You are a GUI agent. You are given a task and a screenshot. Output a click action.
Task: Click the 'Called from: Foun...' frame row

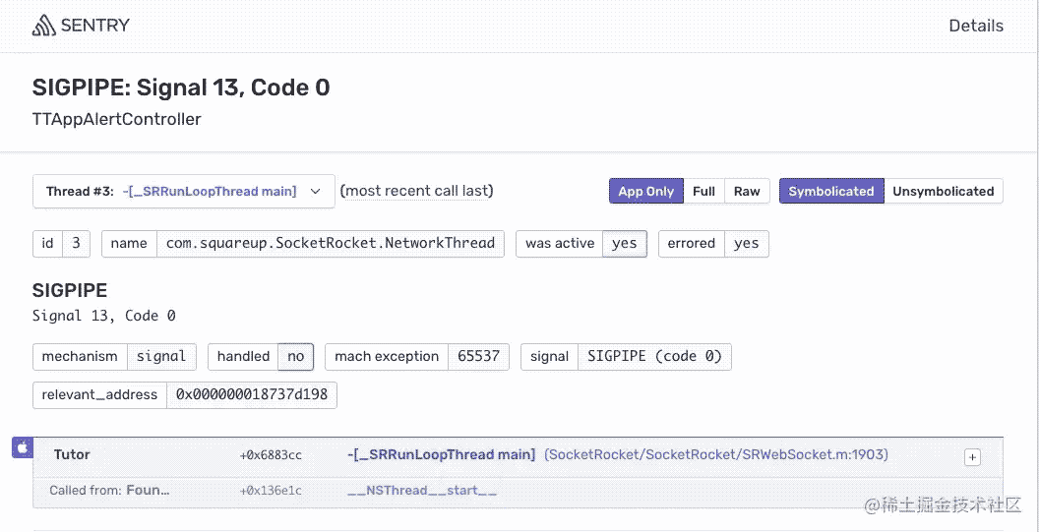[x=109, y=490]
